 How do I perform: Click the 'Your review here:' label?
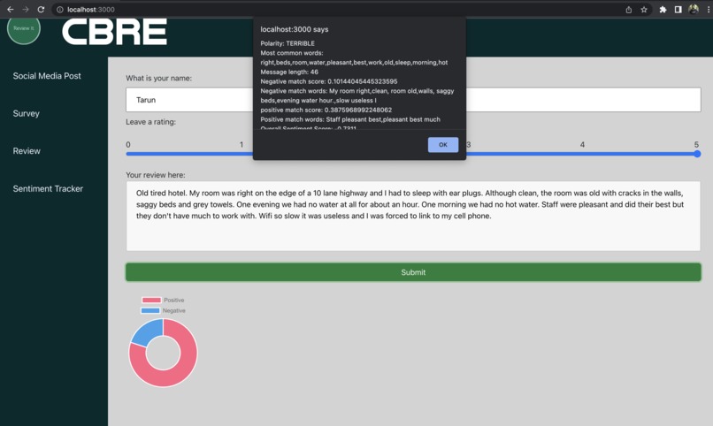coord(156,175)
